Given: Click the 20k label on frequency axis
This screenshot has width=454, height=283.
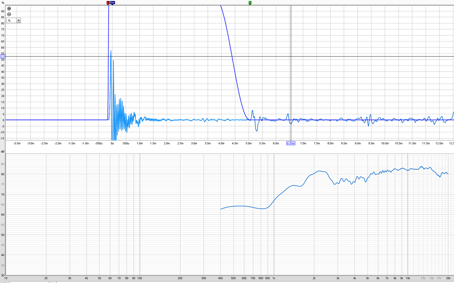Looking at the screenshot, I should [448, 278].
